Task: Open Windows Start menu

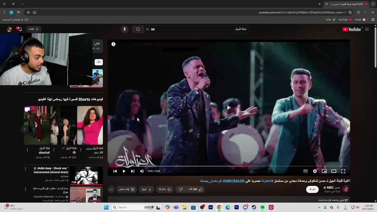Action: [x=106, y=207]
